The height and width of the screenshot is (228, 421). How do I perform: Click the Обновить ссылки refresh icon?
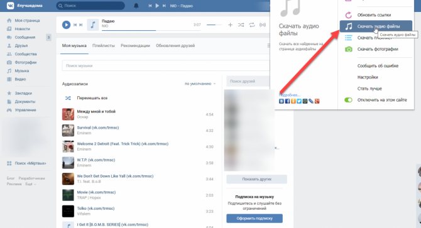point(348,15)
